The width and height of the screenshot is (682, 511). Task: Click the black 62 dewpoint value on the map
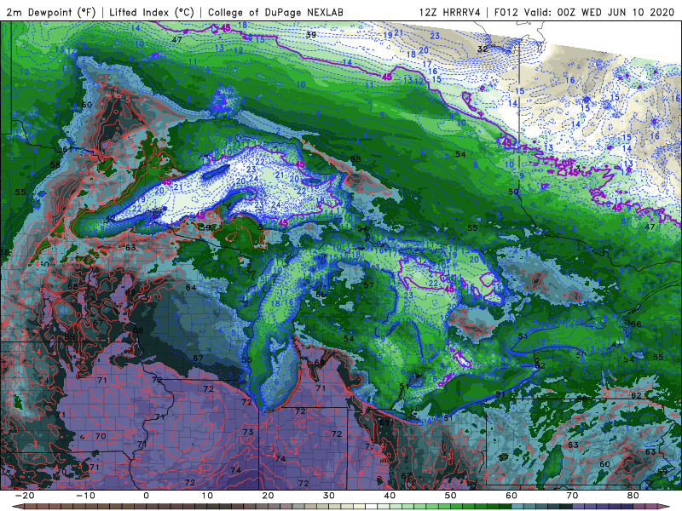tap(636, 395)
